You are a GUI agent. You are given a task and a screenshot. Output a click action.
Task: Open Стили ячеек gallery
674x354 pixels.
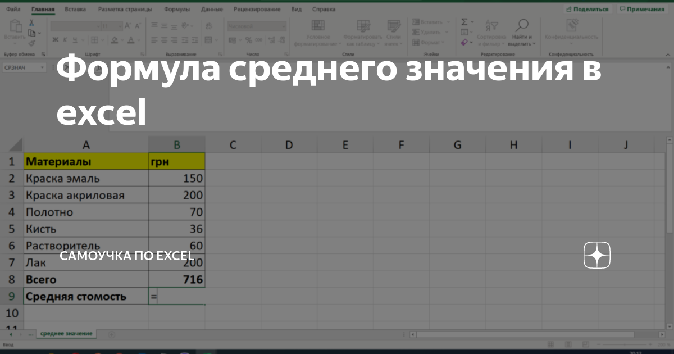(394, 33)
